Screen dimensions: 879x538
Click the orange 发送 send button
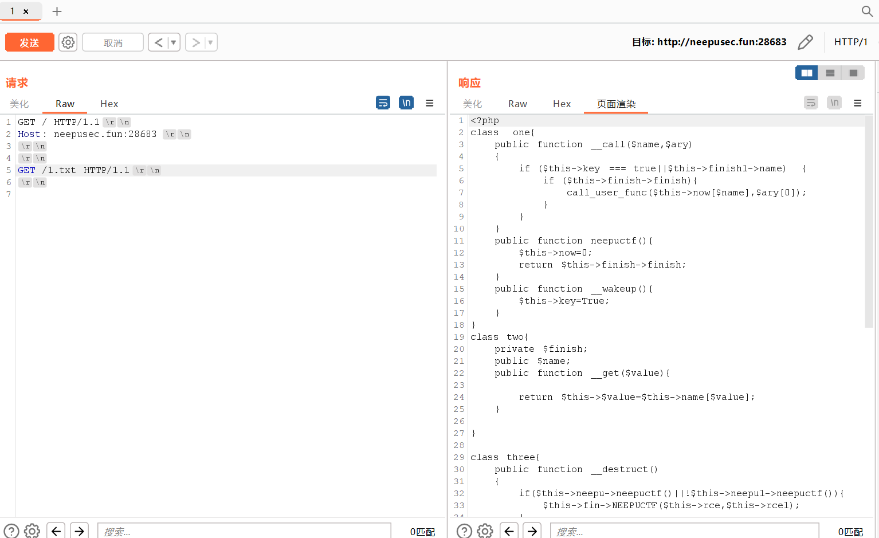29,42
